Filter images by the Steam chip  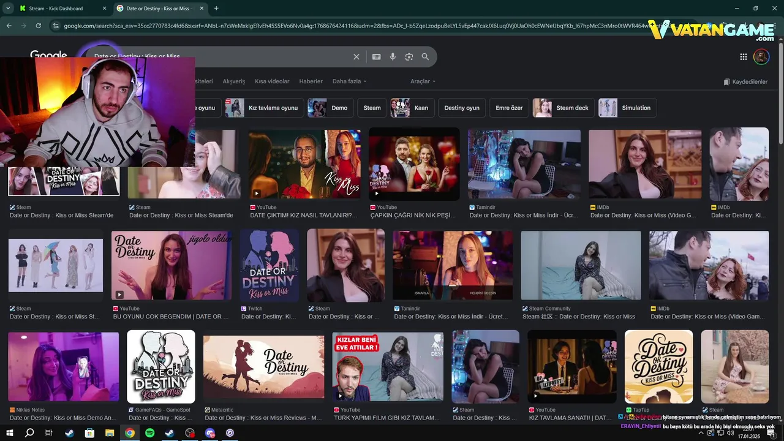pos(372,108)
